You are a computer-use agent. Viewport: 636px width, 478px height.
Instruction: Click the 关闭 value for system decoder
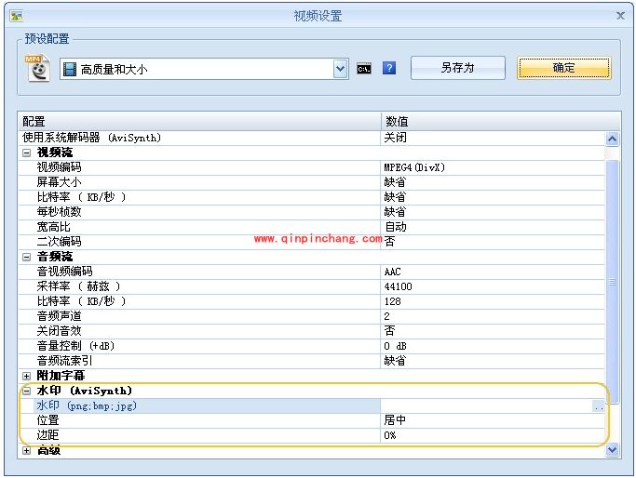coord(395,138)
